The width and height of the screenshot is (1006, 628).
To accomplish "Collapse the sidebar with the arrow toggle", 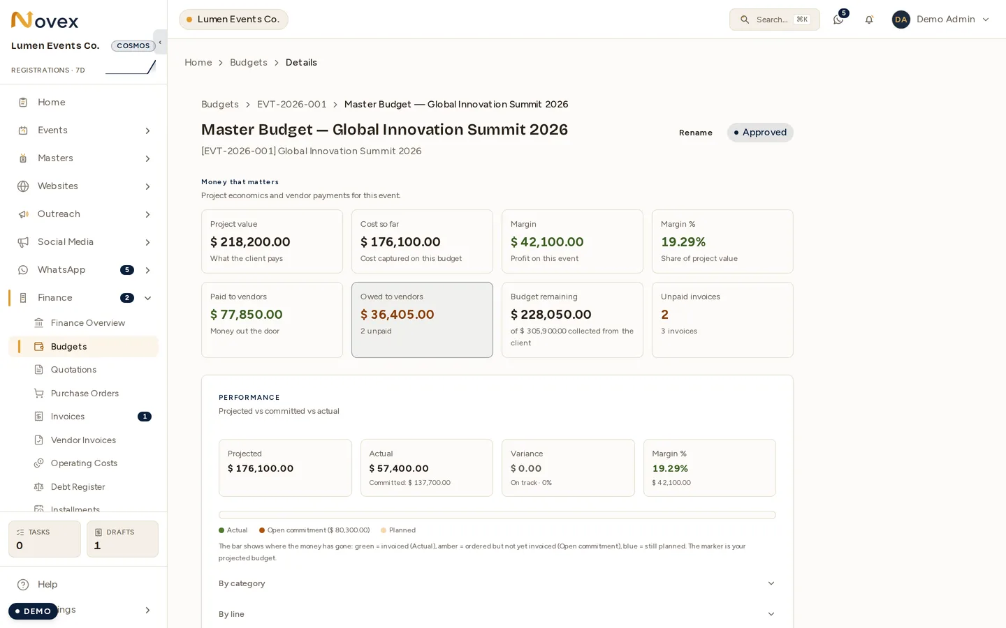I will (x=160, y=42).
